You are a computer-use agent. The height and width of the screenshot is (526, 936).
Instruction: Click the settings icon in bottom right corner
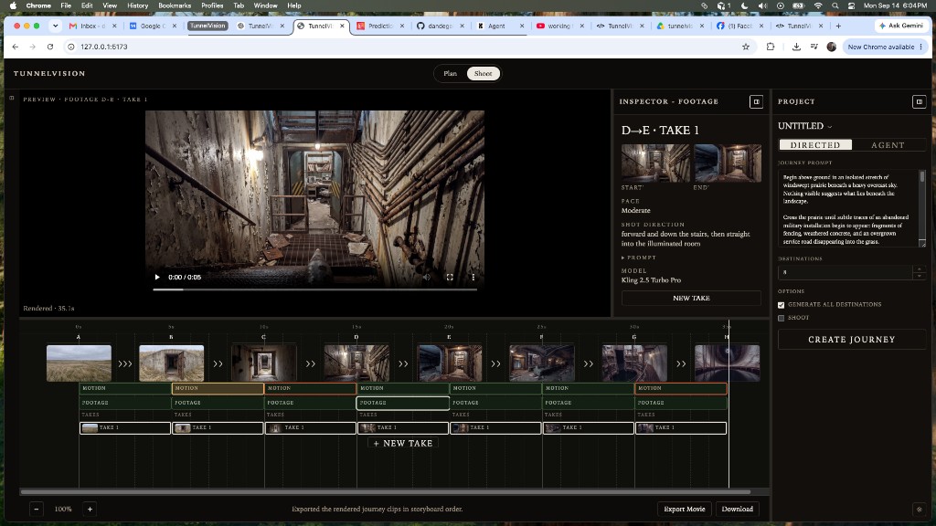tap(920, 510)
